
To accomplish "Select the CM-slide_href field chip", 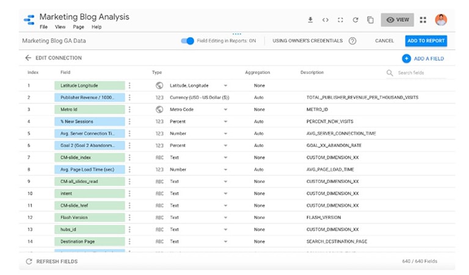I will tap(90, 205).
